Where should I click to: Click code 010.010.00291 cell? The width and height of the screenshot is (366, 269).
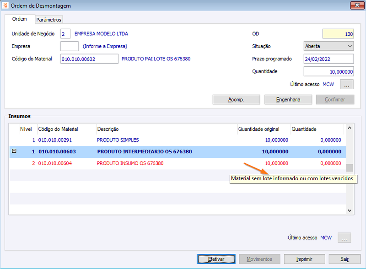point(55,140)
